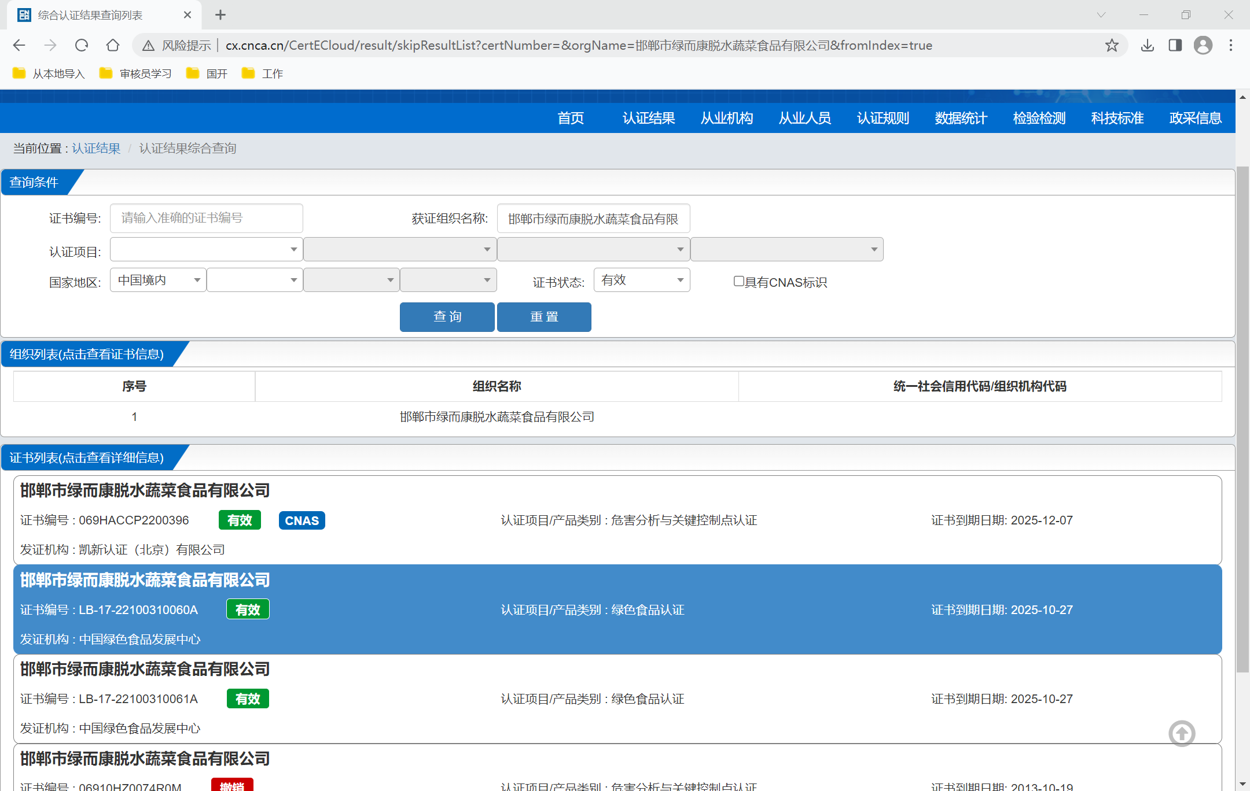
Task: Expand the first 认证项目 dropdown
Action: [206, 249]
